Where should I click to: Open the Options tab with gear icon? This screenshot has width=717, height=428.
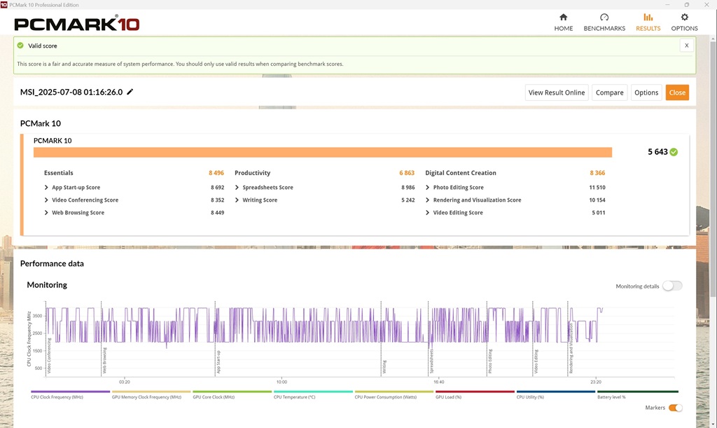[x=684, y=22]
